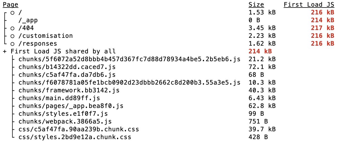This screenshot has width=345, height=143.
Task: Click the /customisation route name
Action: pos(45,36)
